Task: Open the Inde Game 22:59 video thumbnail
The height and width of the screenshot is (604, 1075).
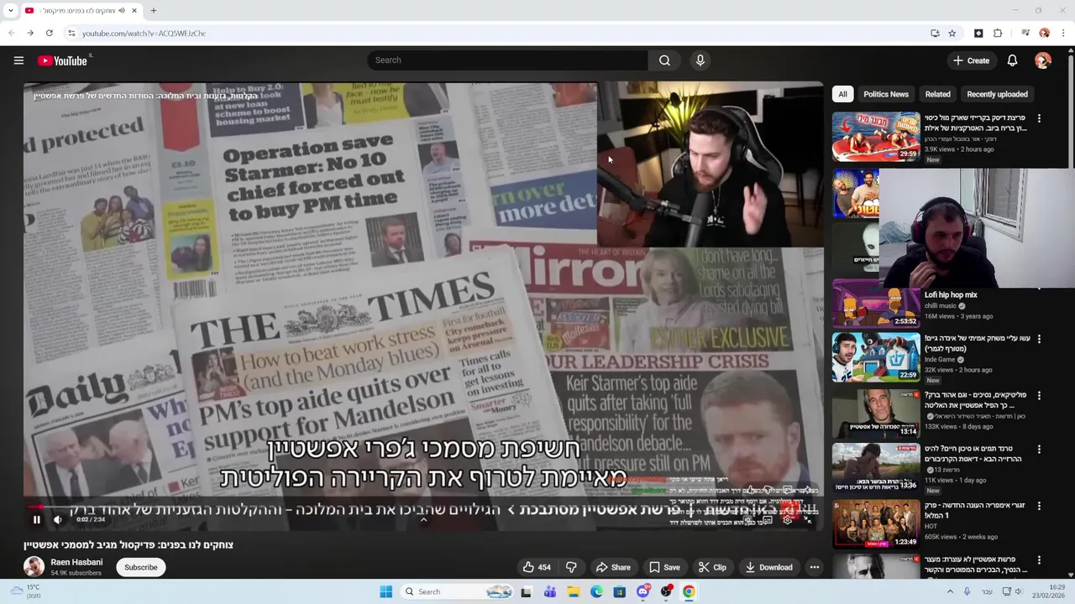Action: [876, 357]
